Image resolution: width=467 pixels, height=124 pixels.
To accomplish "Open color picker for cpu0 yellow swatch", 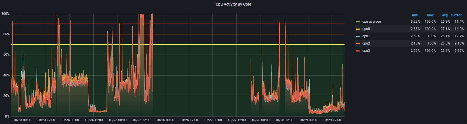I will (358, 29).
